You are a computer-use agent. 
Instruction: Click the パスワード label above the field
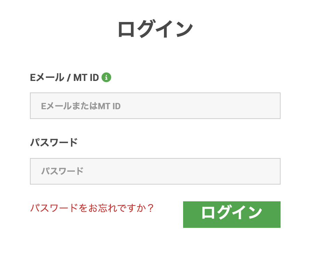[x=54, y=142]
